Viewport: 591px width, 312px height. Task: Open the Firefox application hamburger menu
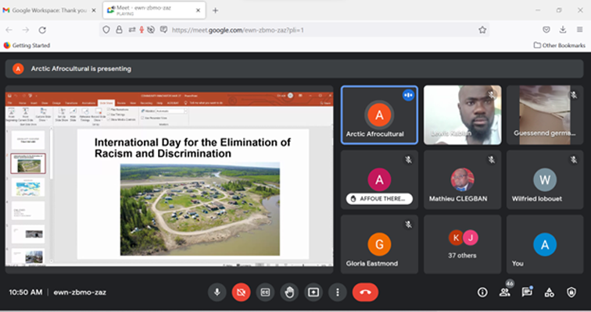(x=578, y=30)
